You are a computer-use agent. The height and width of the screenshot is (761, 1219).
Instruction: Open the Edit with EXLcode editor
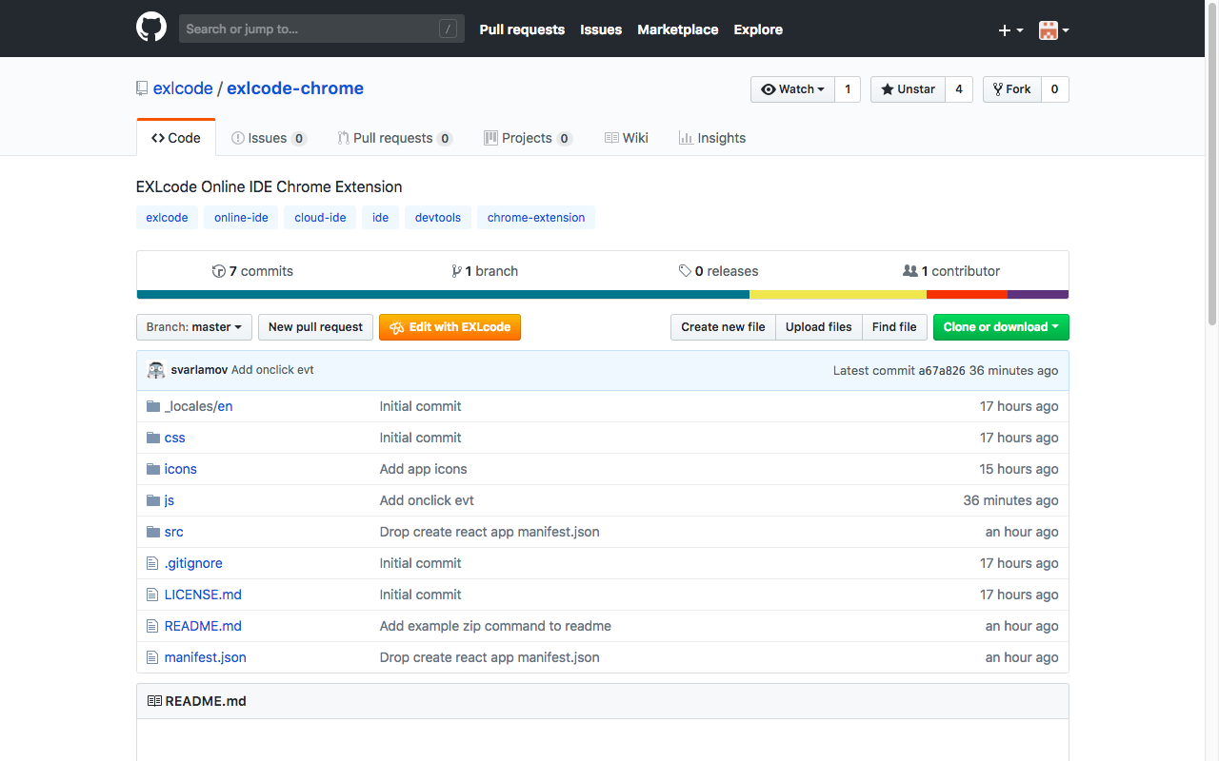450,326
